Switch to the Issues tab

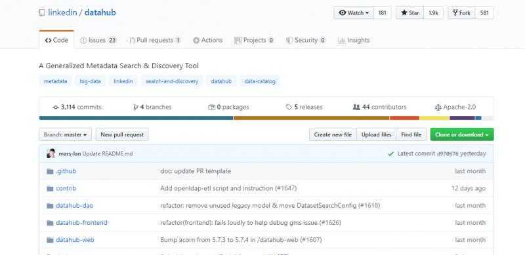pos(98,40)
